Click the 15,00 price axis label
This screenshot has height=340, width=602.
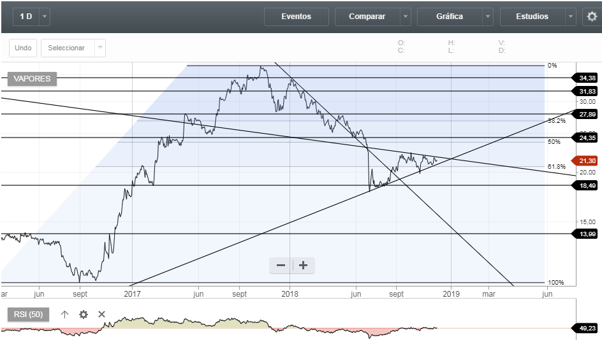click(x=587, y=222)
